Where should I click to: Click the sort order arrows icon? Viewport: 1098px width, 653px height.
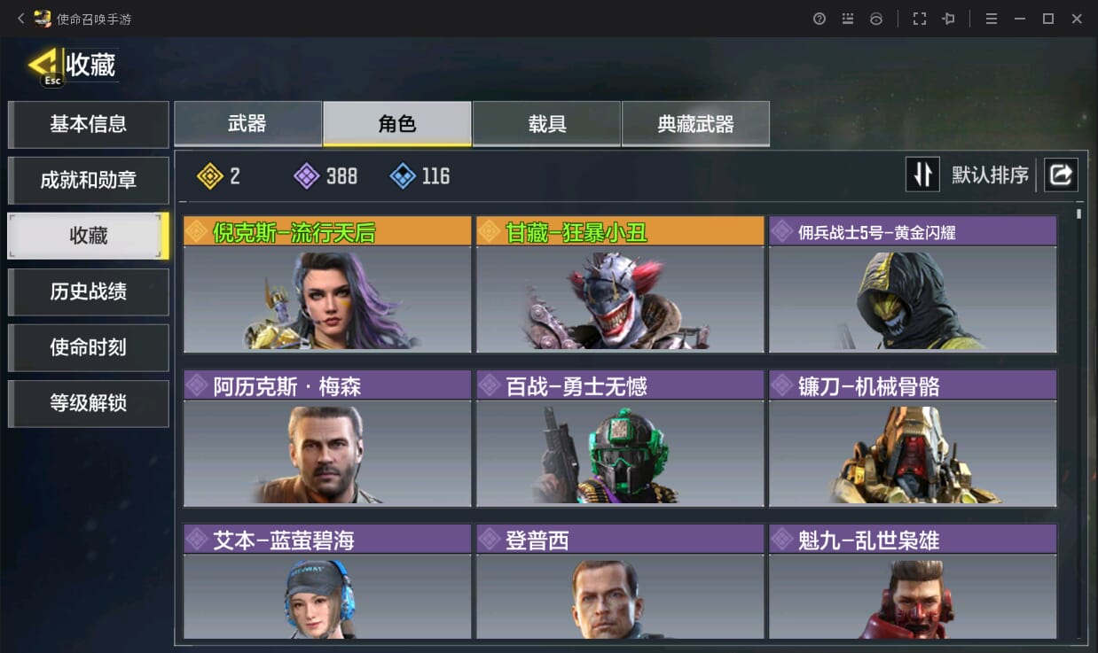tap(922, 175)
